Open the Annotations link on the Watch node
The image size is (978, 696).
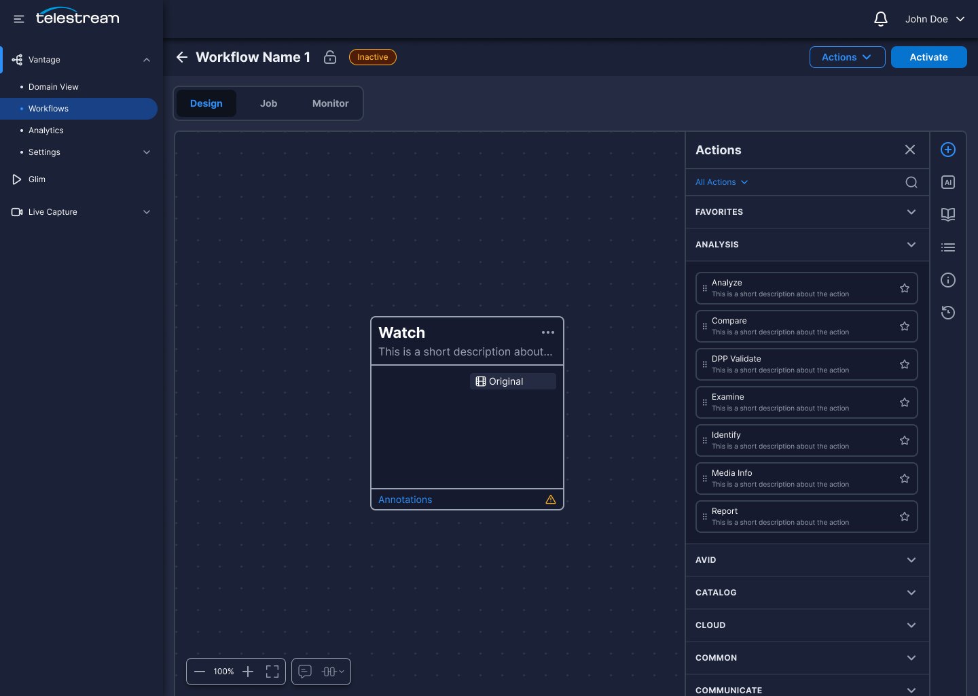tap(405, 500)
